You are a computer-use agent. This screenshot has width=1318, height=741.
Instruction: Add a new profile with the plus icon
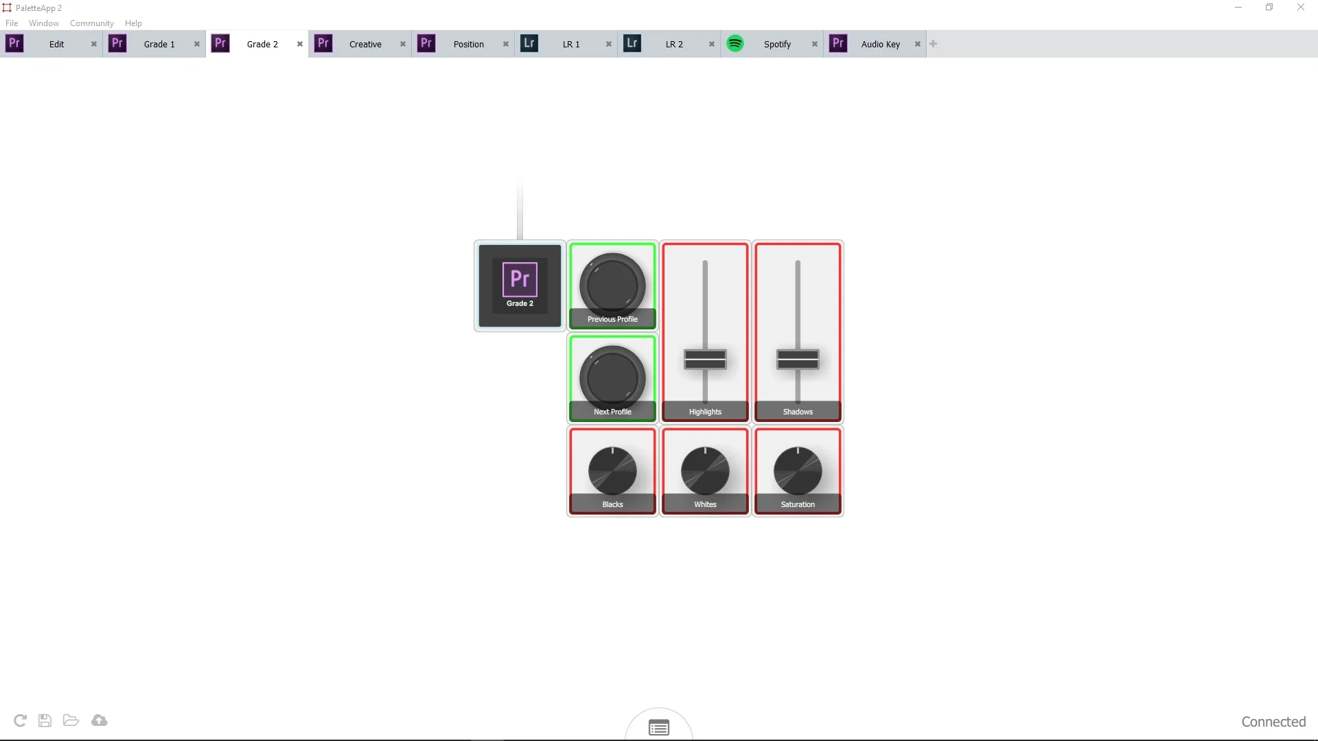point(934,44)
